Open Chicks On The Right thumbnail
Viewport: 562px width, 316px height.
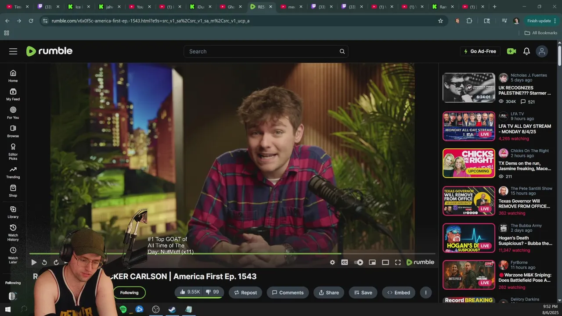click(x=468, y=163)
